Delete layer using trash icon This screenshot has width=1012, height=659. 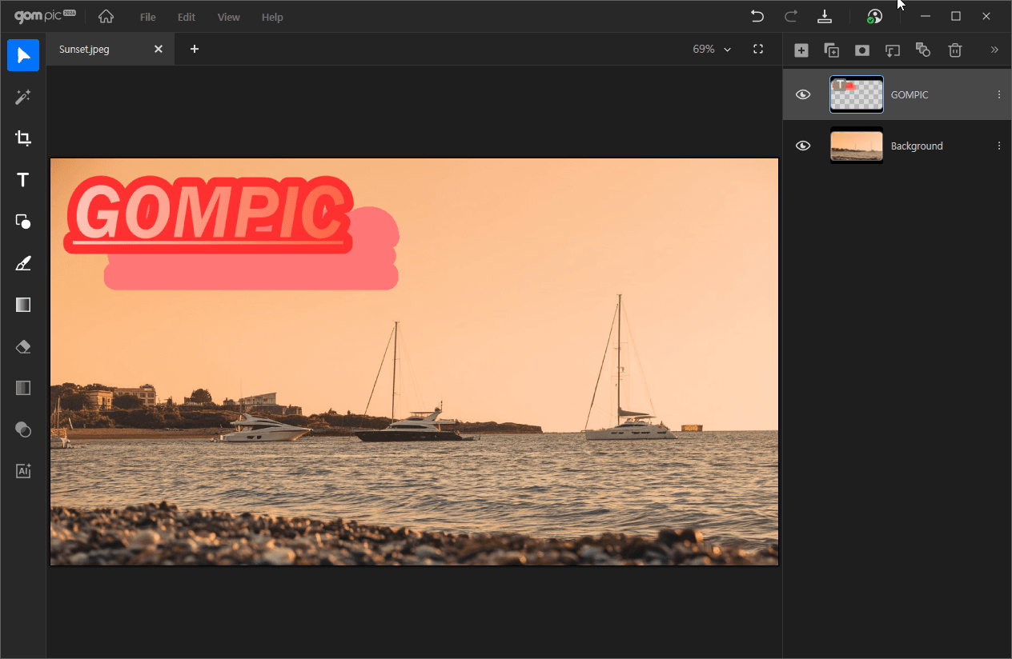tap(954, 50)
